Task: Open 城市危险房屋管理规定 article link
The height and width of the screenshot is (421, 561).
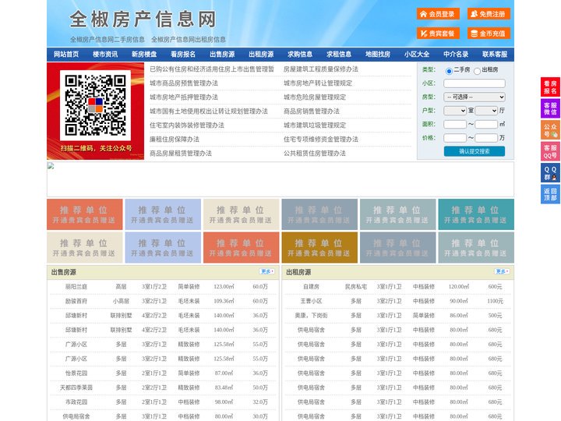Action: coord(315,97)
